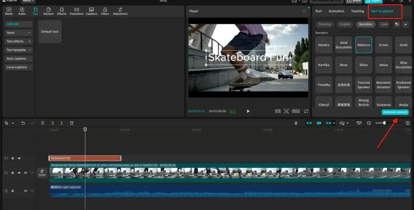Select the Text tool in top toolbar
The width and height of the screenshot is (414, 210).
click(x=35, y=11)
